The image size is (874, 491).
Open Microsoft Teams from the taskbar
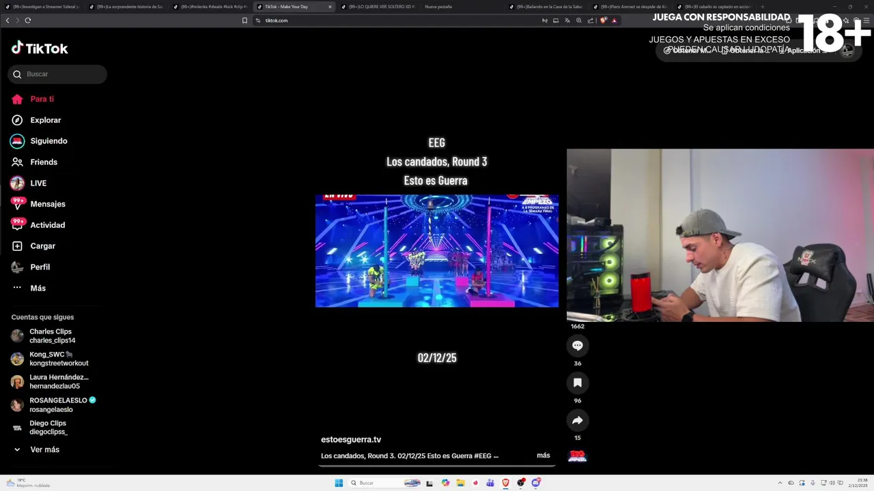(x=490, y=483)
